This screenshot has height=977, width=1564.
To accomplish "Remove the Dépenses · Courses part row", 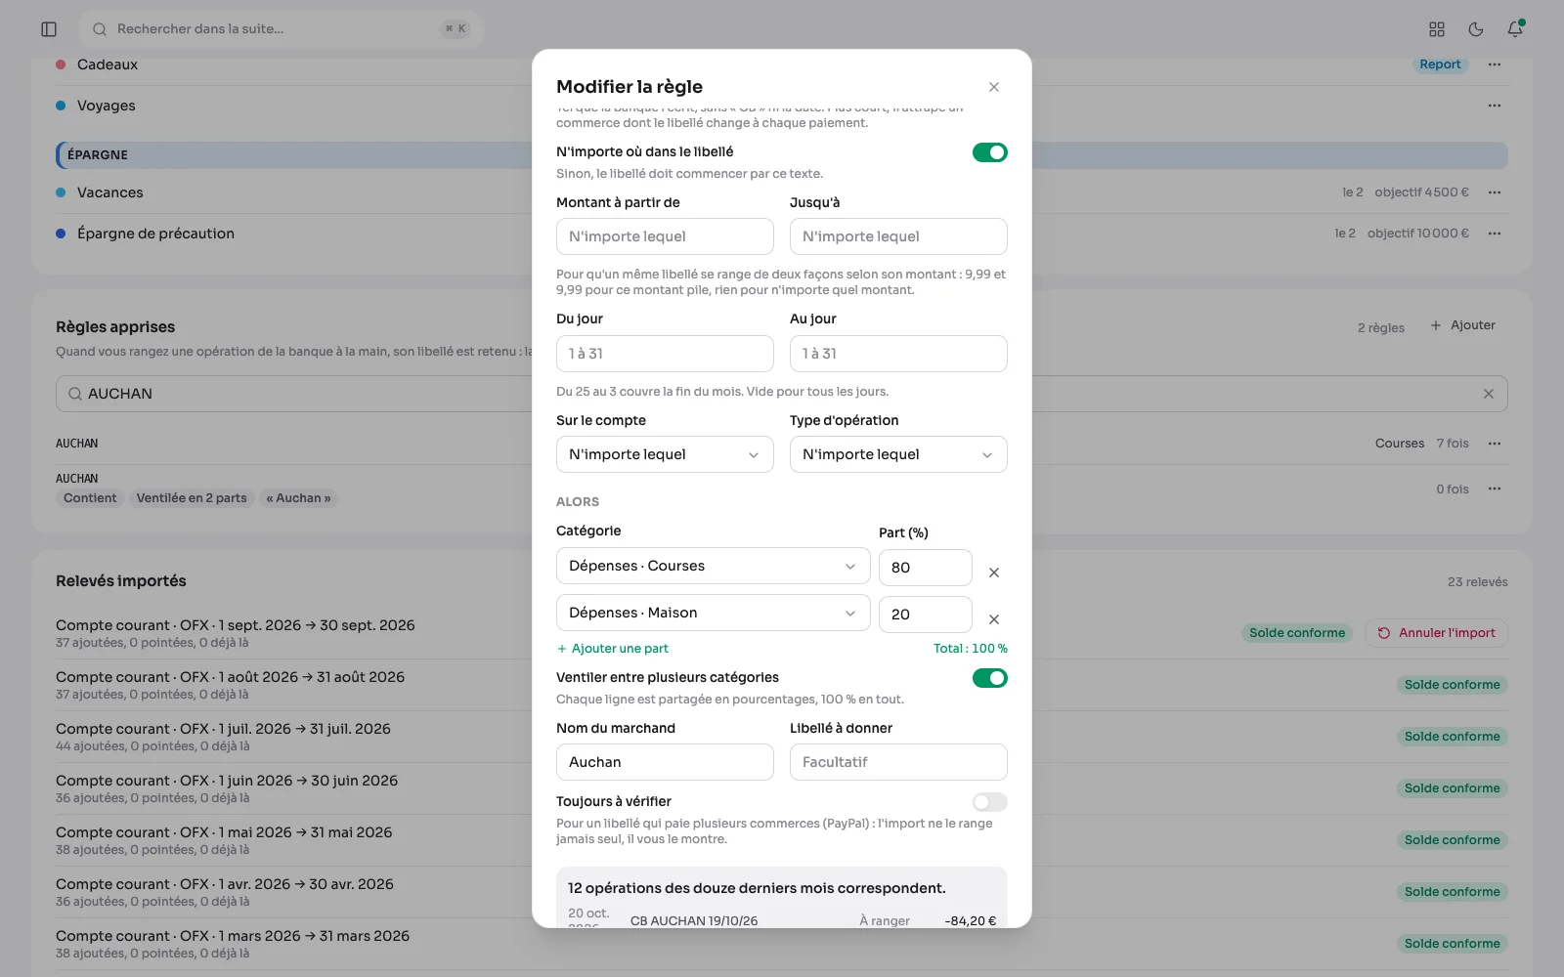I will [x=994, y=573].
